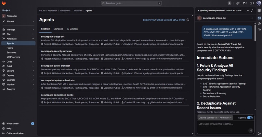Open Agents in Automate sidebar

[x=18, y=43]
